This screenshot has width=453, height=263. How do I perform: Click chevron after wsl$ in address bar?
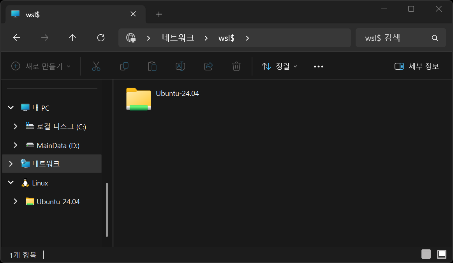tap(247, 38)
